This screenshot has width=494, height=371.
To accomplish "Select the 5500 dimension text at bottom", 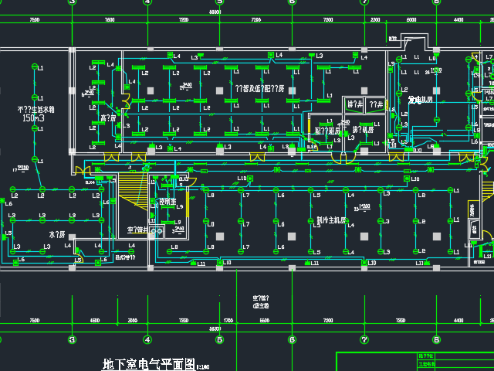I will tap(264, 320).
